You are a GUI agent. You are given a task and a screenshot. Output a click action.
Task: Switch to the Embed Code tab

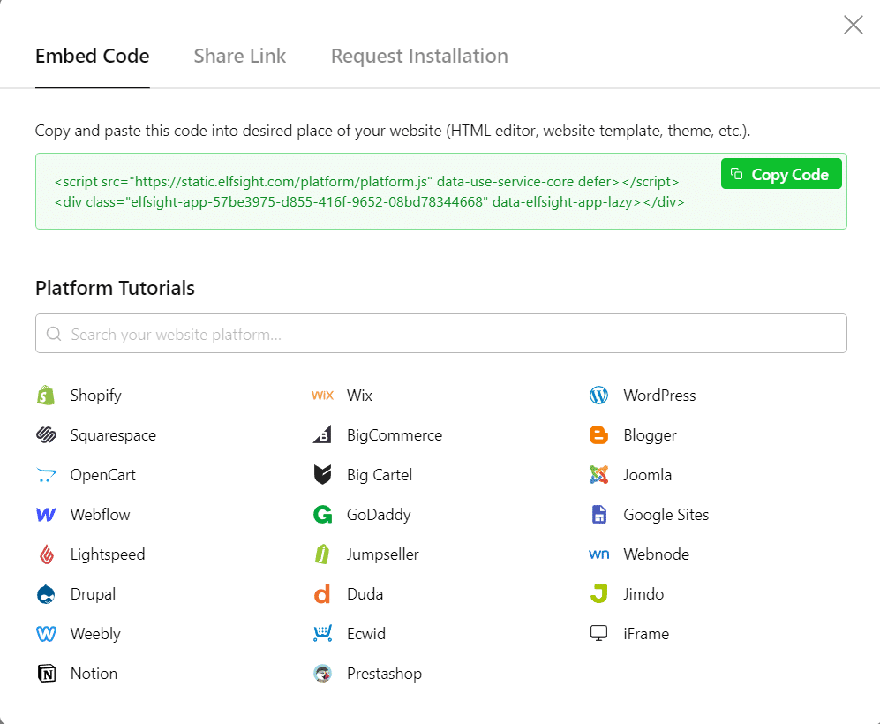click(x=92, y=57)
